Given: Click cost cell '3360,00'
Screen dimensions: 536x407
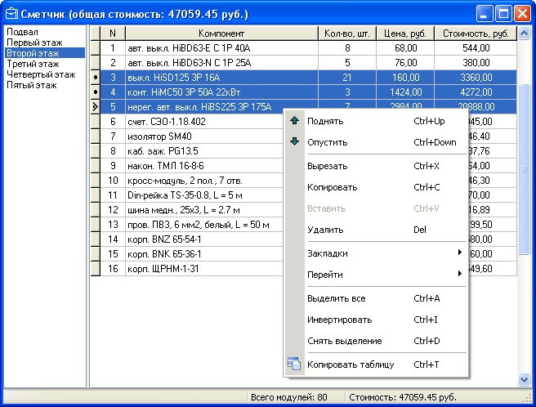Looking at the screenshot, I should (476, 78).
